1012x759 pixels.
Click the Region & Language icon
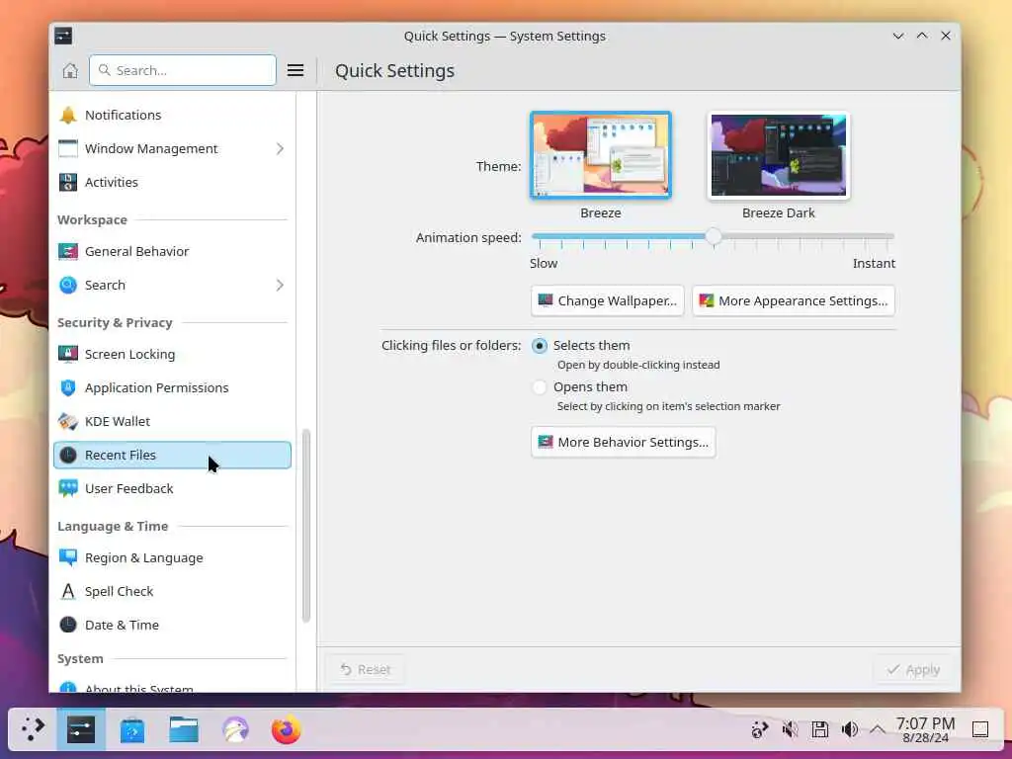tap(68, 557)
